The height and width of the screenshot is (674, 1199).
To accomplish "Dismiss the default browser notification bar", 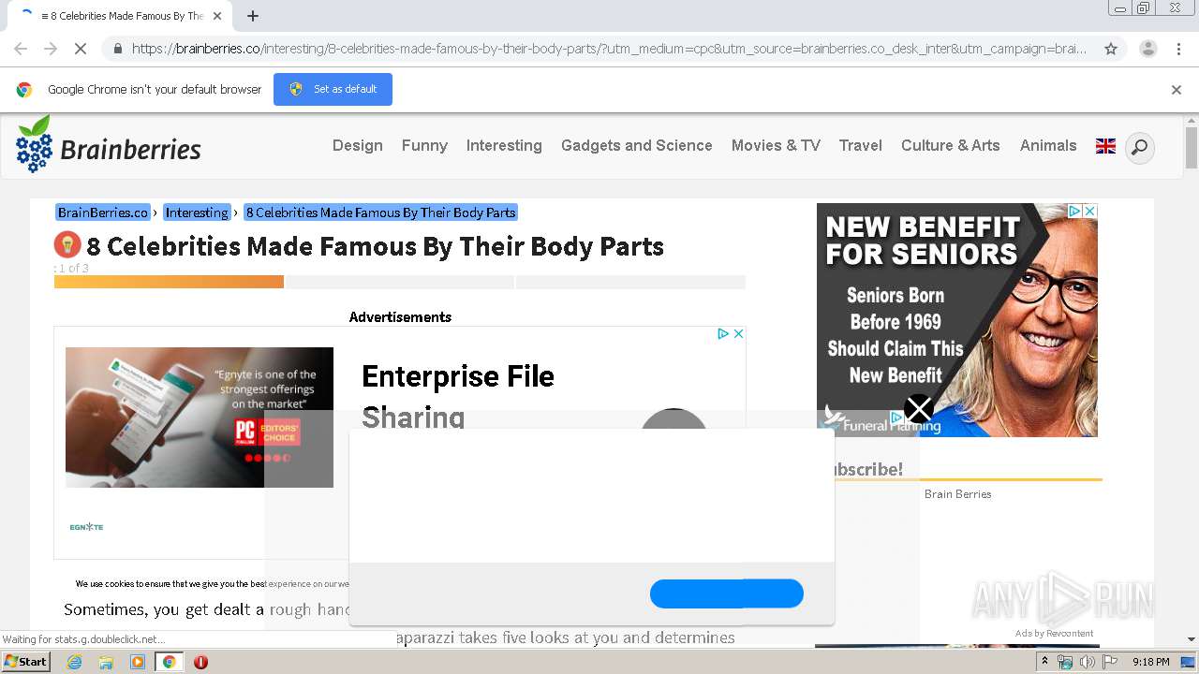I will (1177, 90).
